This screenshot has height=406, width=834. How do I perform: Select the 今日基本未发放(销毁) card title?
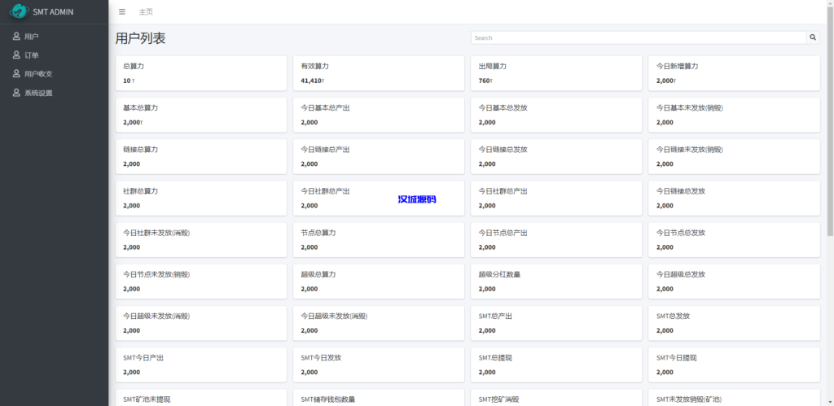coord(690,108)
